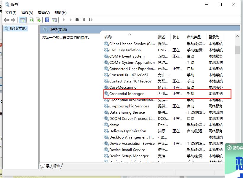Switch to the 扩展 tab
The height and width of the screenshot is (178, 243).
point(46,166)
